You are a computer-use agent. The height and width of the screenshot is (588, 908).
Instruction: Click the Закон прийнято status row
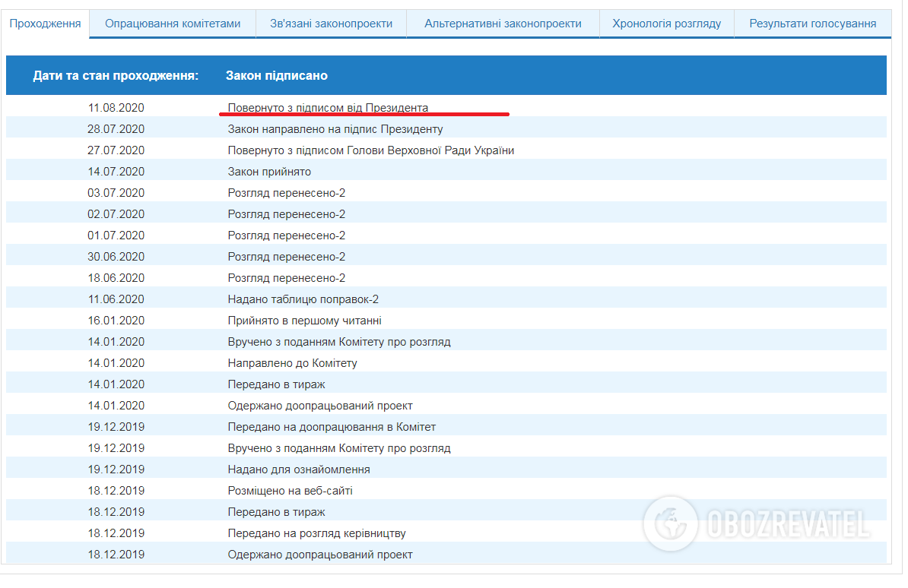[x=269, y=172]
